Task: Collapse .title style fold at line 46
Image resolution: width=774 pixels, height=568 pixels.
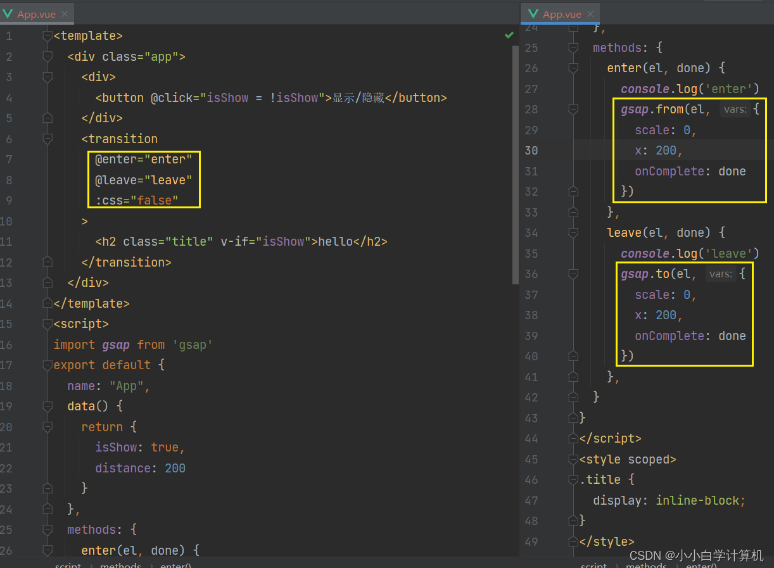Action: click(x=573, y=480)
